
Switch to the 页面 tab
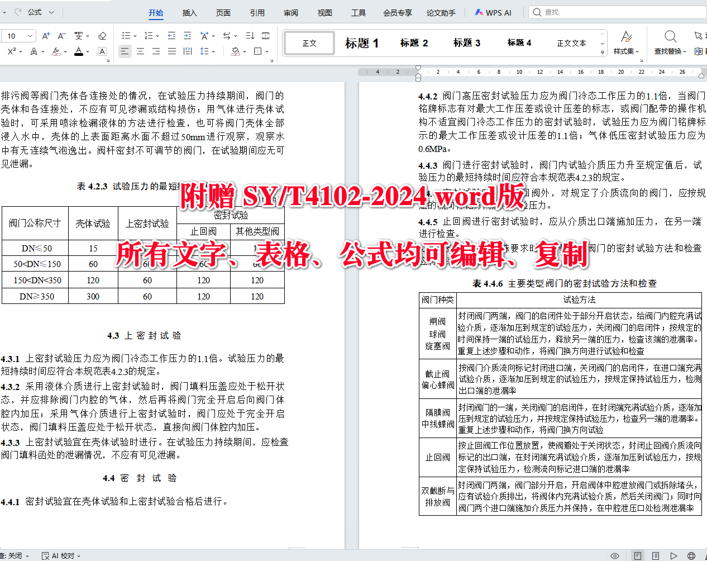coord(223,12)
